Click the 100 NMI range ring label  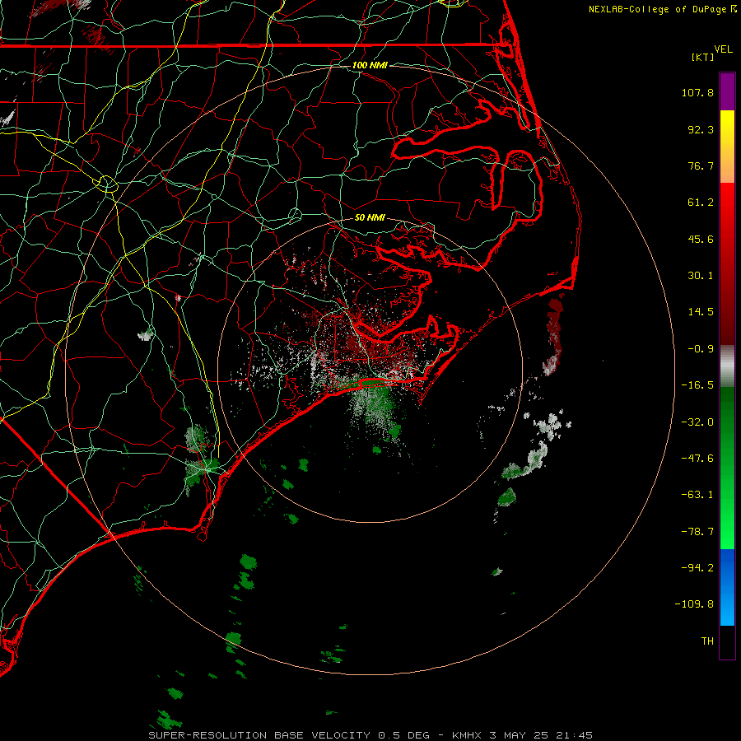(x=370, y=65)
